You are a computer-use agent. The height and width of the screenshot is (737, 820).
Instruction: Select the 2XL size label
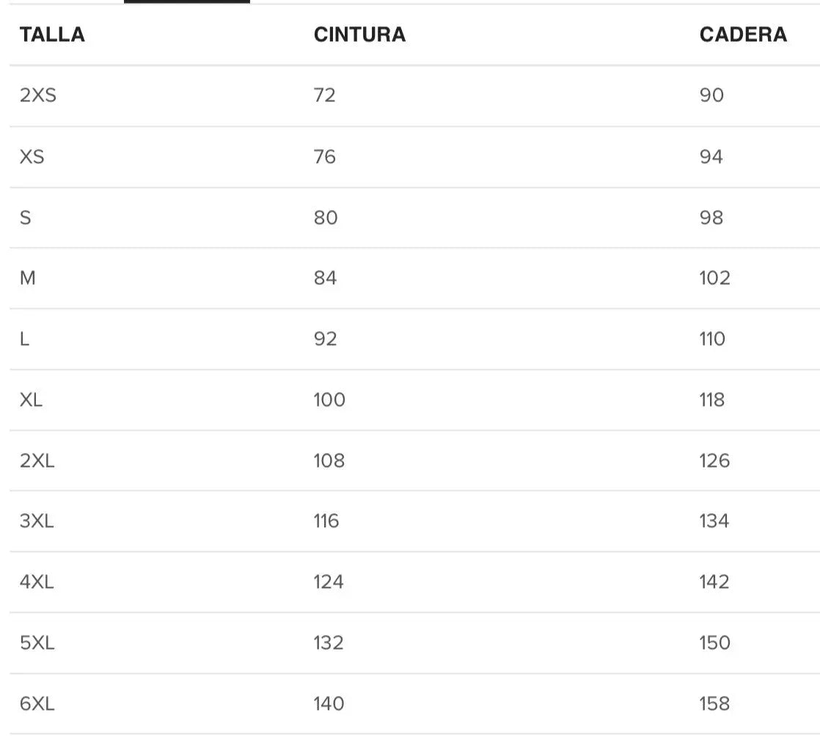(x=37, y=460)
